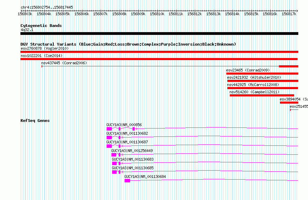Screen dimensions: 308x200
Task: Click the 156807k ruler tick label
Action: point(100,14)
